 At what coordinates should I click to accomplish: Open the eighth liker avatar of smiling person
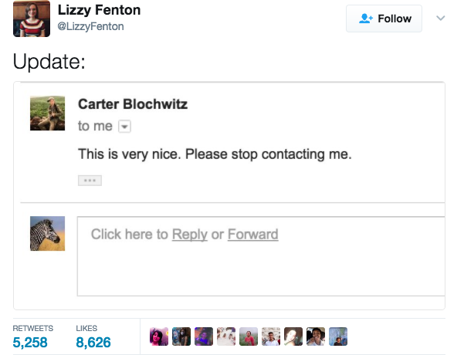316,336
